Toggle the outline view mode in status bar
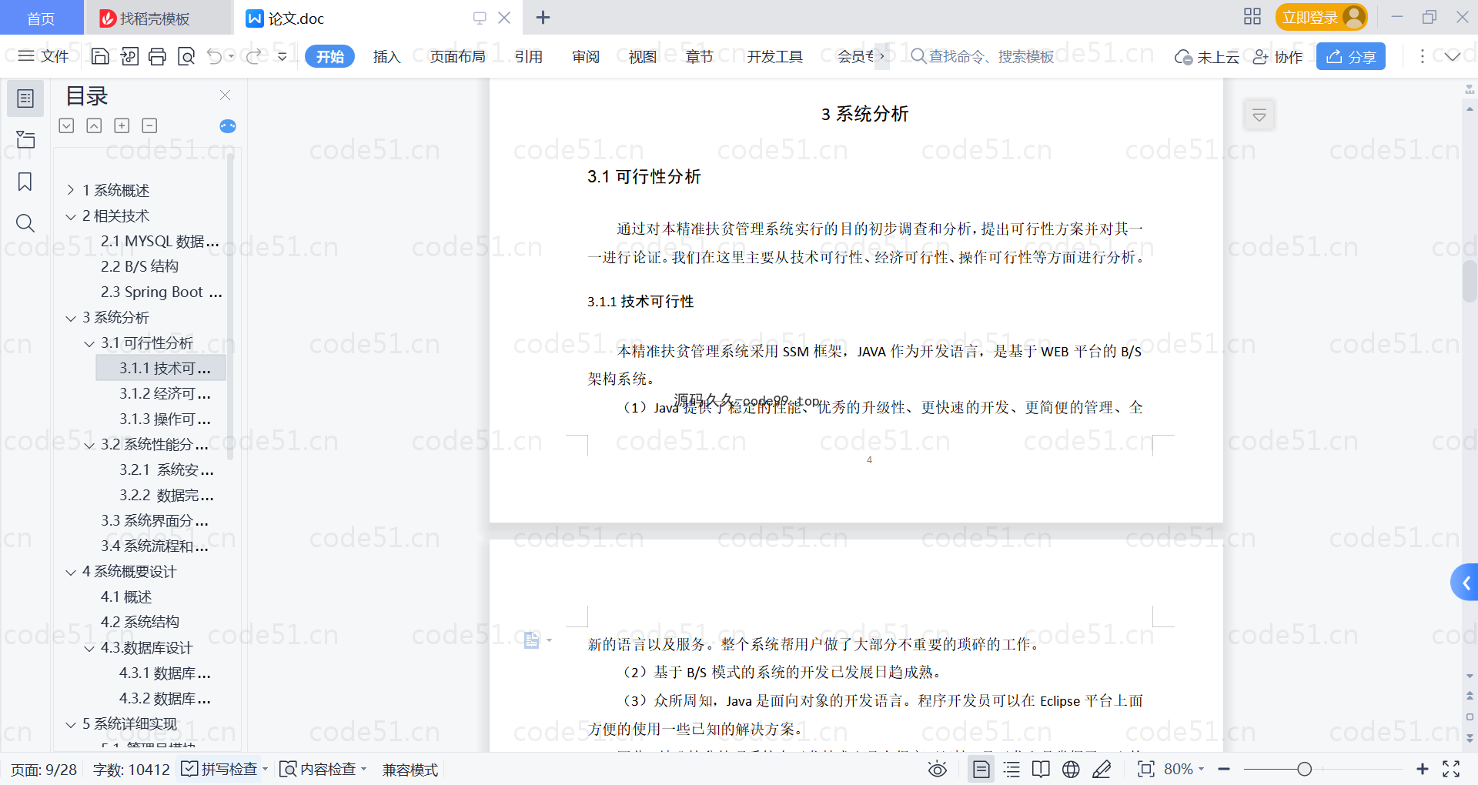The width and height of the screenshot is (1478, 785). coord(1012,769)
